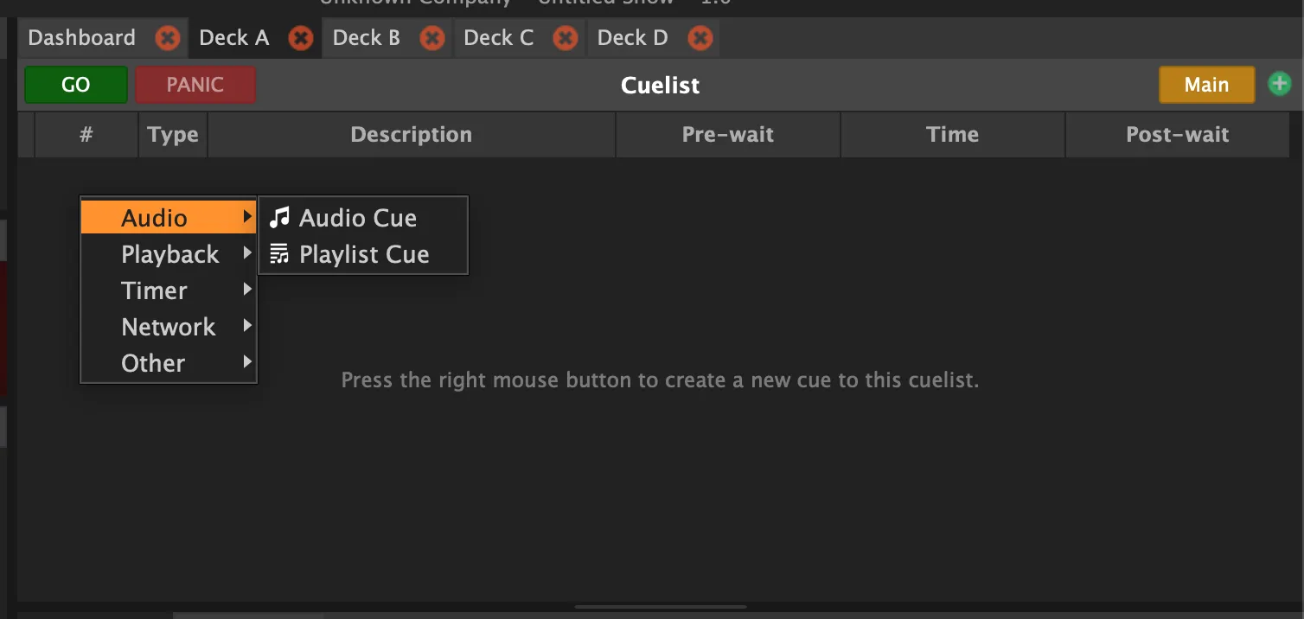Expand the Playback submenu
The width and height of the screenshot is (1304, 619).
(x=169, y=254)
